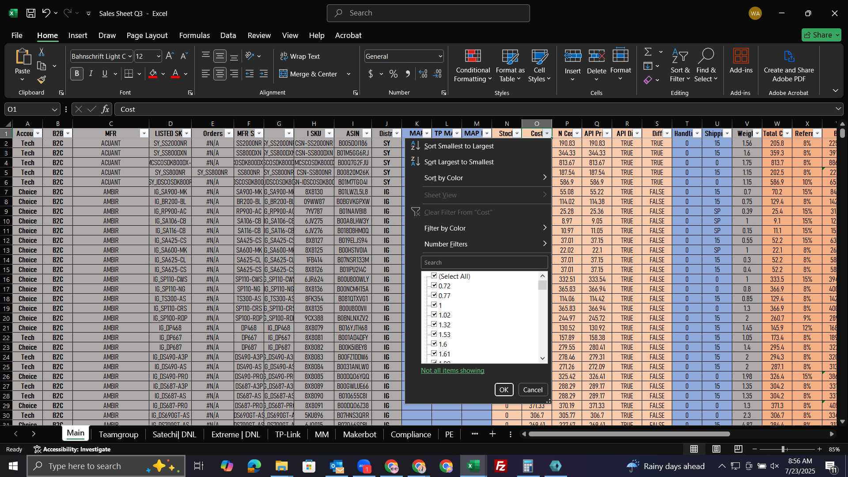Viewport: 848px width, 477px height.
Task: Open Conditional Formatting menu
Action: [473, 66]
